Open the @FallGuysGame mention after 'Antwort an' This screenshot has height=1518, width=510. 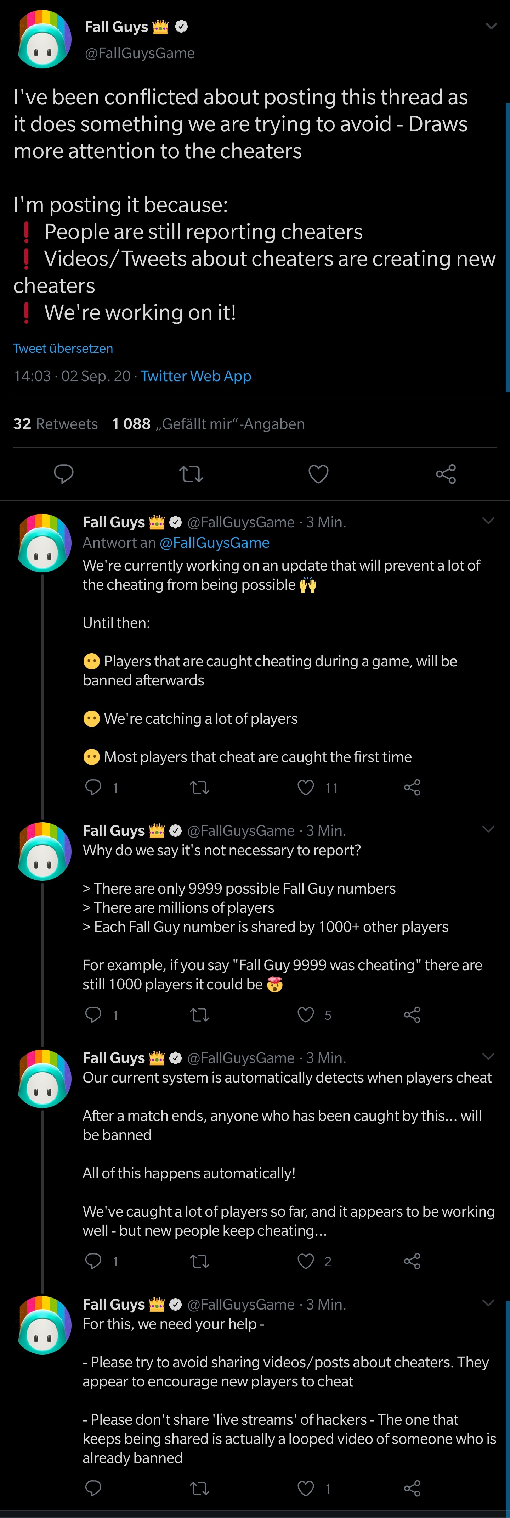tap(214, 543)
